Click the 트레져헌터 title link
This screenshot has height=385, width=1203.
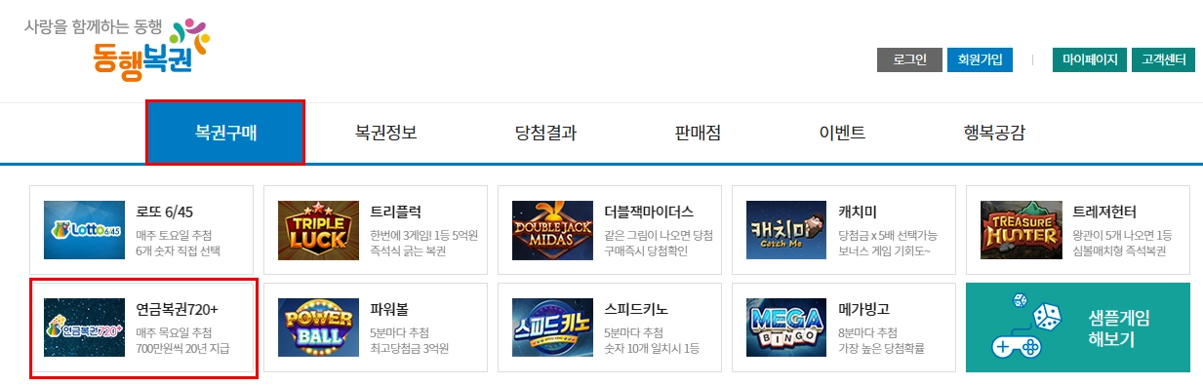click(x=1104, y=212)
